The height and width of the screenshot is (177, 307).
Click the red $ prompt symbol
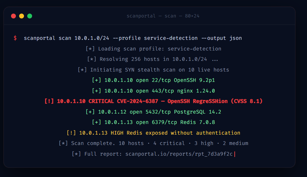coord(15,38)
